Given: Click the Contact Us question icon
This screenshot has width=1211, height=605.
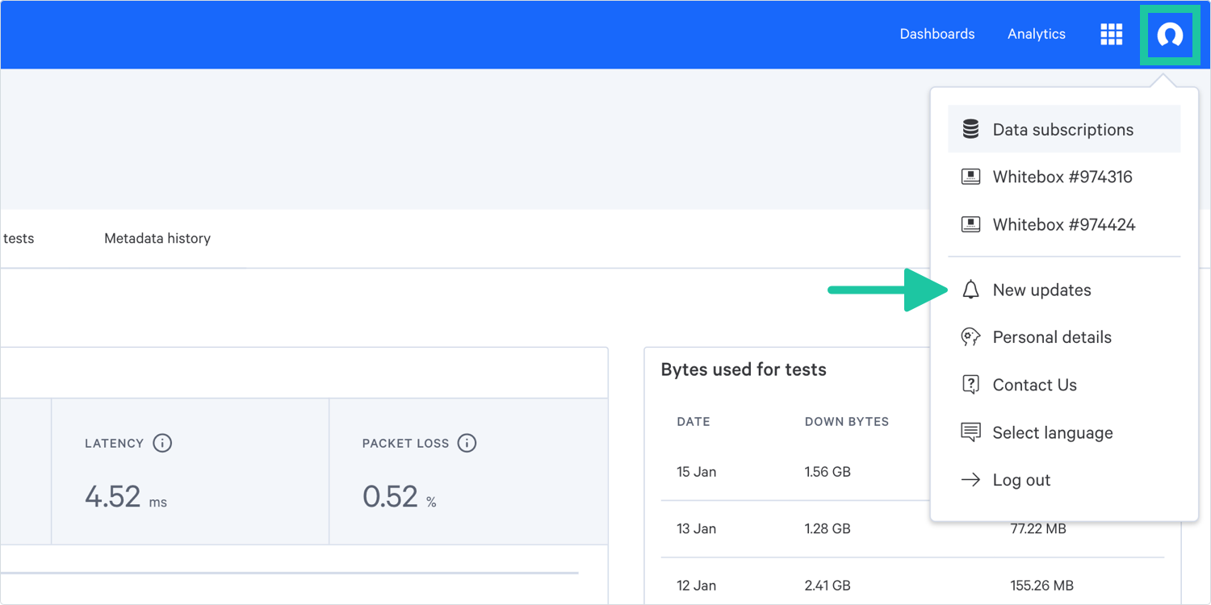Looking at the screenshot, I should 970,385.
